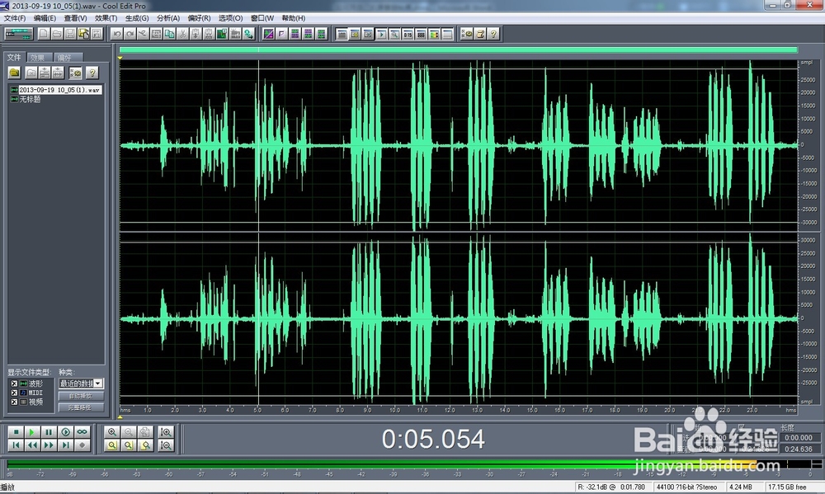Select 无标题 entry in file list
This screenshot has height=494, width=825.
point(26,99)
